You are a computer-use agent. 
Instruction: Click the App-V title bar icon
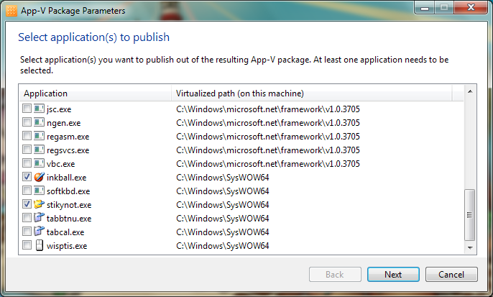click(11, 10)
